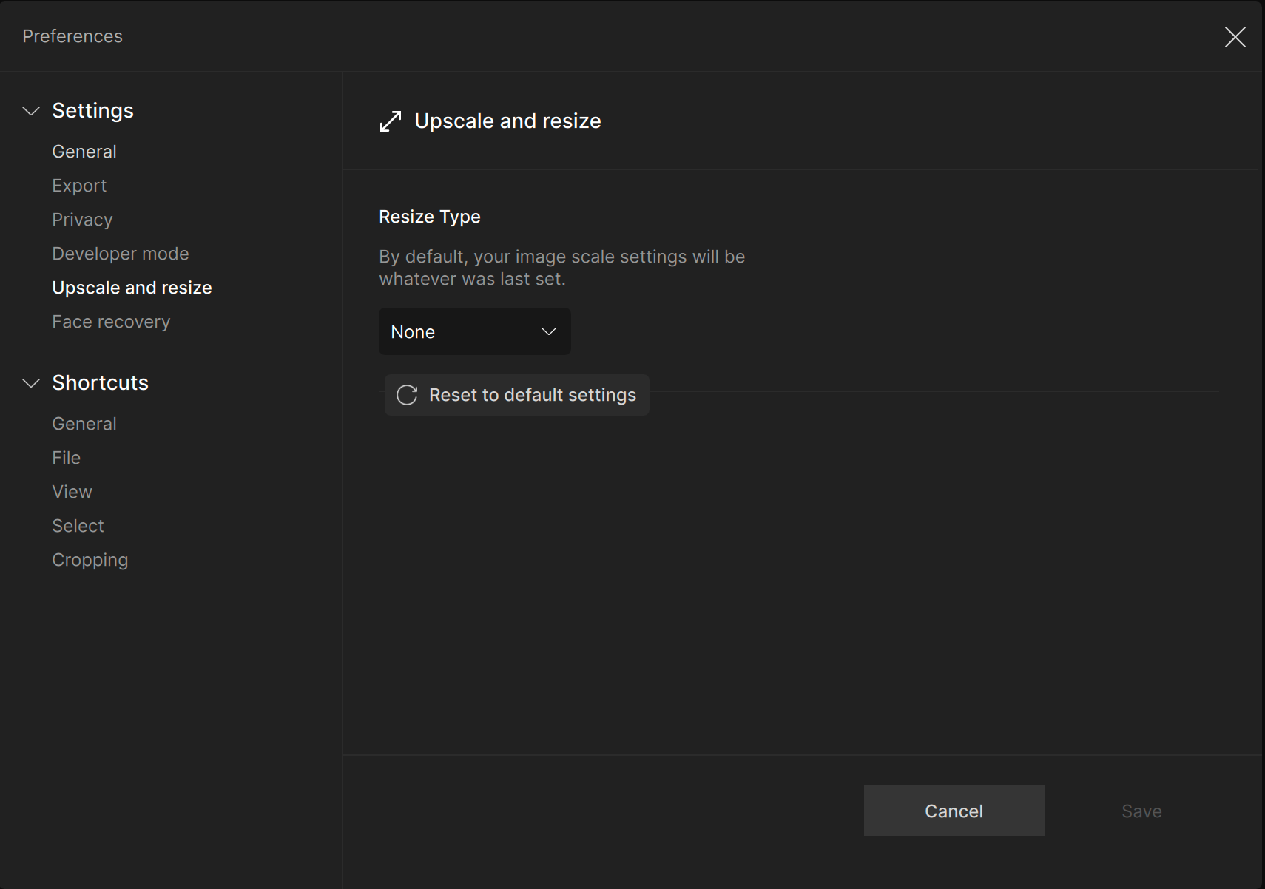Open General under Settings

pyautogui.click(x=84, y=152)
